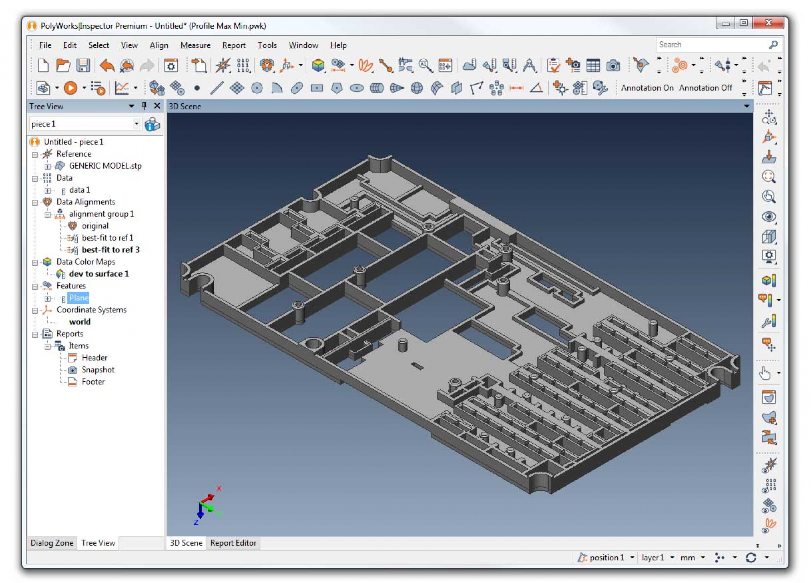Click the Undo arrow icon
The height and width of the screenshot is (583, 811).
pyautogui.click(x=107, y=66)
